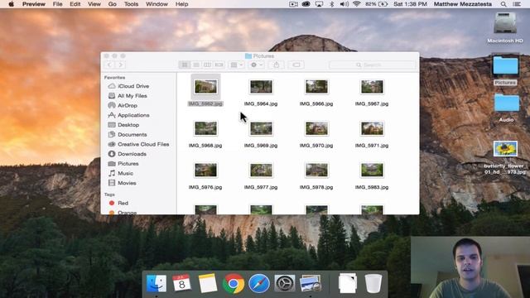530x298 pixels.
Task: Select IMG_5978.jpg thumbnail
Action: coord(316,171)
